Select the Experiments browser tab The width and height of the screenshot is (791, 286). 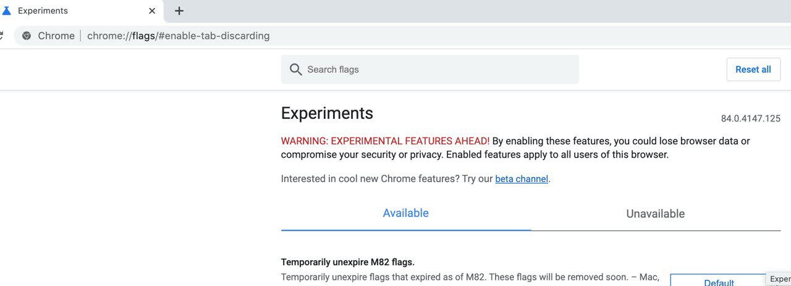click(81, 11)
